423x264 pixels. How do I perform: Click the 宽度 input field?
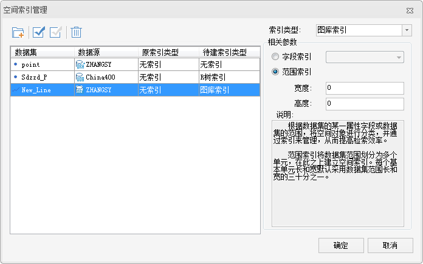[365, 88]
